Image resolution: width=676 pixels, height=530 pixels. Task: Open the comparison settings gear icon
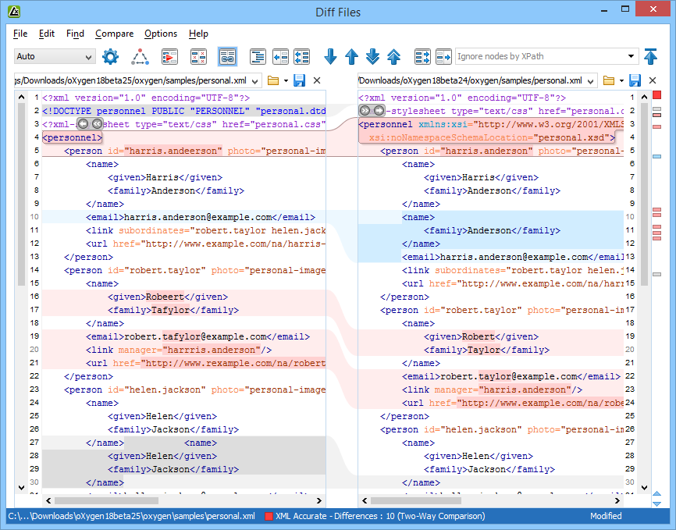tap(110, 57)
